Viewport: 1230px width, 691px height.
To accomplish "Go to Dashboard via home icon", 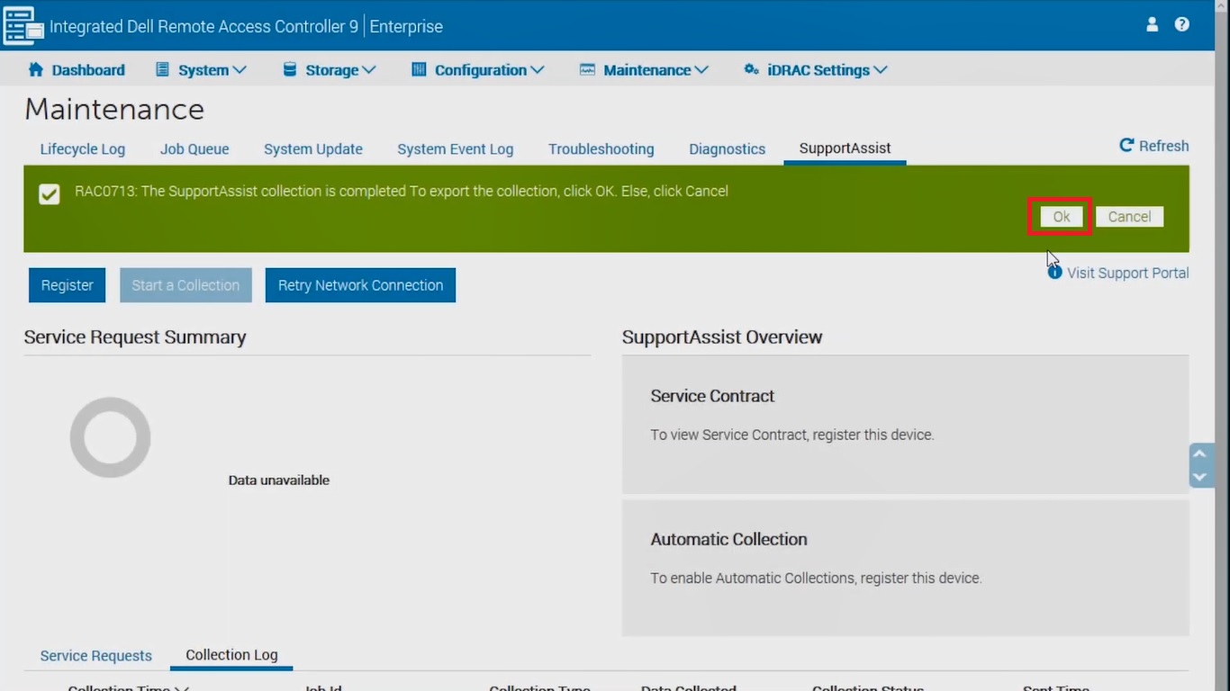I will point(36,70).
